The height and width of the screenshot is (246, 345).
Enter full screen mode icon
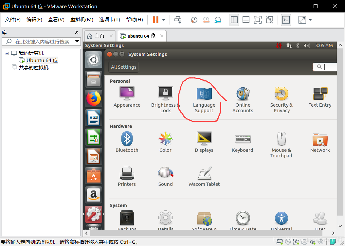point(258,20)
